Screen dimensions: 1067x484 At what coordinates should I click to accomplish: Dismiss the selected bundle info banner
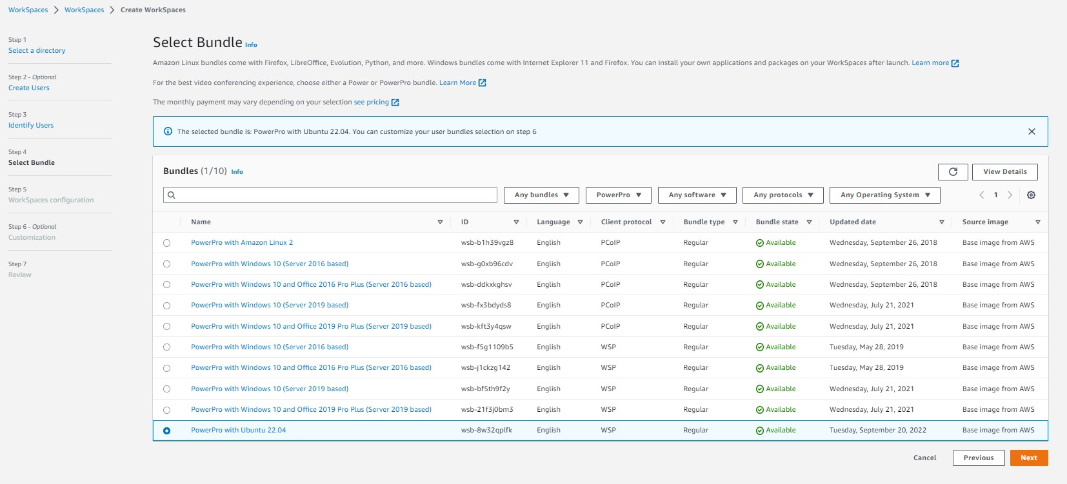[x=1032, y=131]
